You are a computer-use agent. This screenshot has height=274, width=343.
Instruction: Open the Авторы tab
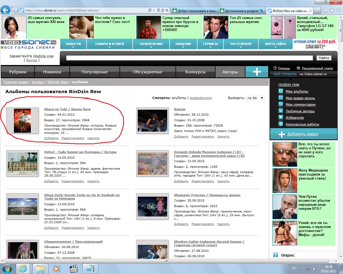tap(230, 72)
